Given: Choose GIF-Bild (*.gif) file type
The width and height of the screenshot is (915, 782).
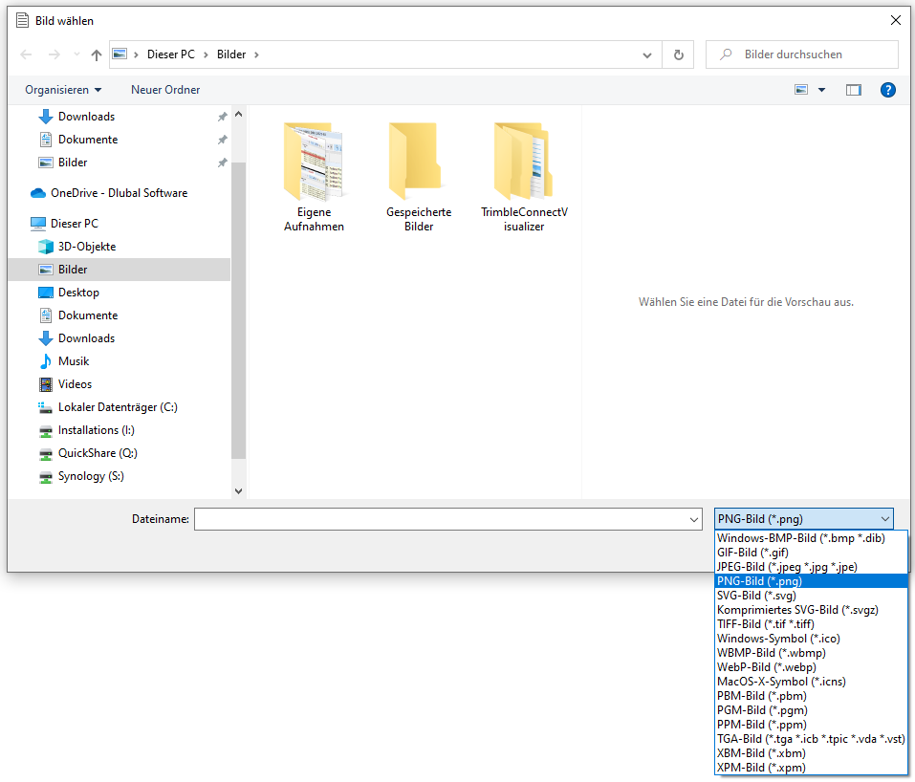Looking at the screenshot, I should [811, 552].
